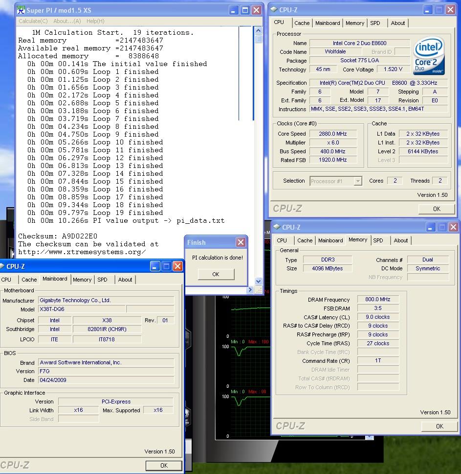This screenshot has width=461, height=474.
Task: Click the Rated FSB value 1920.0 MHz
Action: [333, 160]
